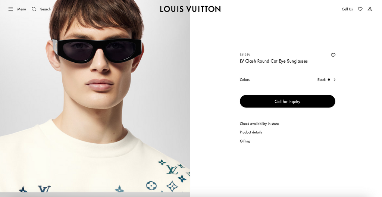Screen dimensions: 382x197
Task: Open the Colors selector row
Action: point(288,79)
